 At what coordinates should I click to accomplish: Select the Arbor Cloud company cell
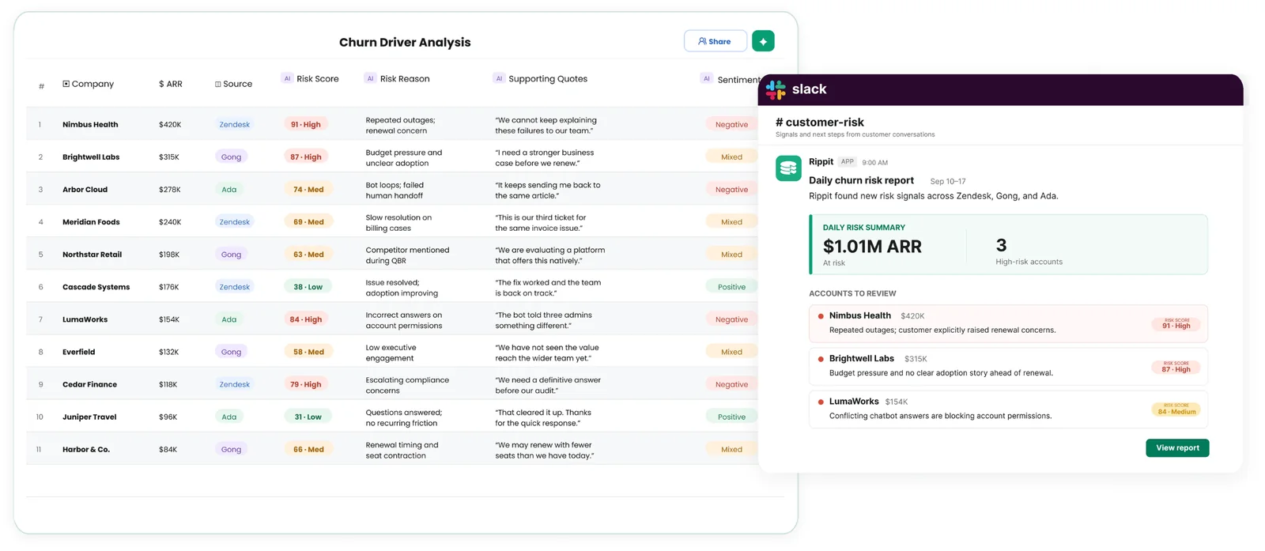coord(85,190)
